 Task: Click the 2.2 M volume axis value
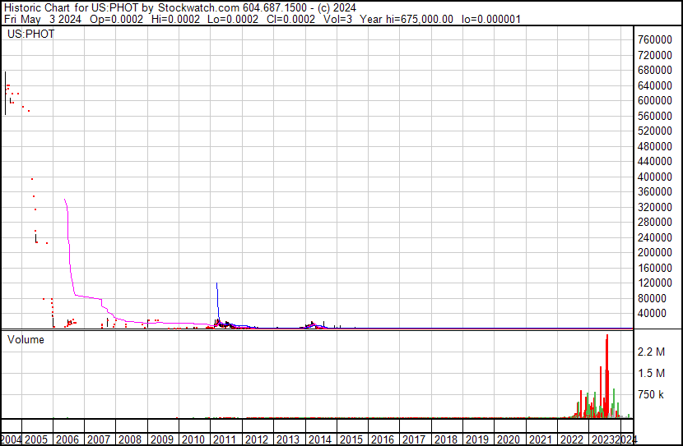click(651, 352)
